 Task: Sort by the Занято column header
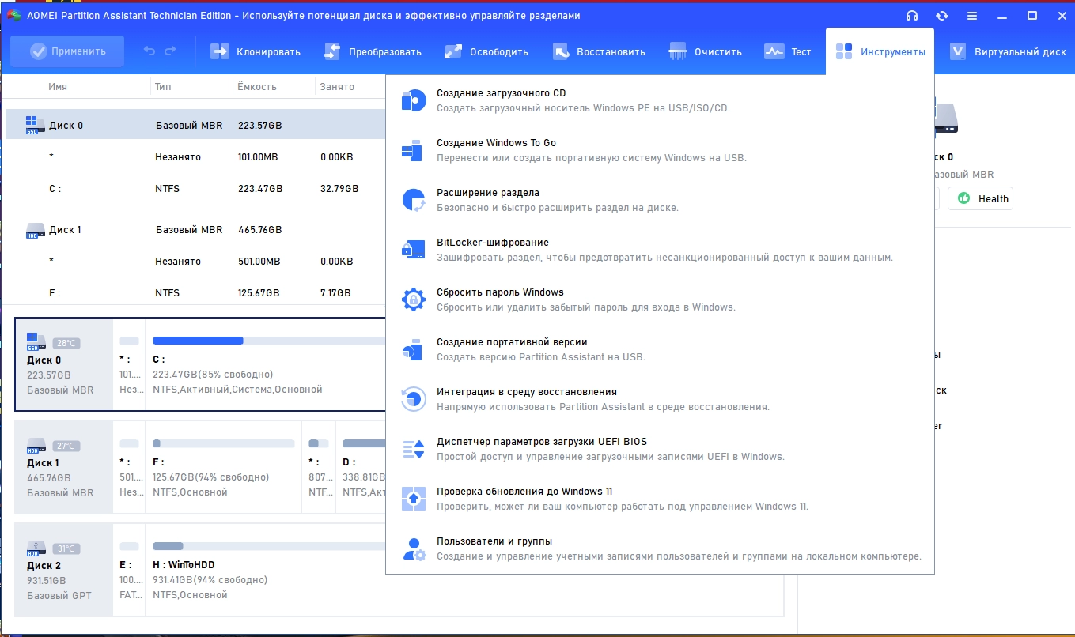tap(337, 86)
